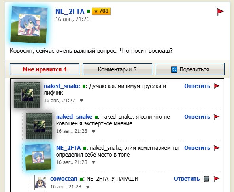The width and height of the screenshot is (234, 192).
Task: Open NE_2FTA profile from reply comment name
Action: 68,148
